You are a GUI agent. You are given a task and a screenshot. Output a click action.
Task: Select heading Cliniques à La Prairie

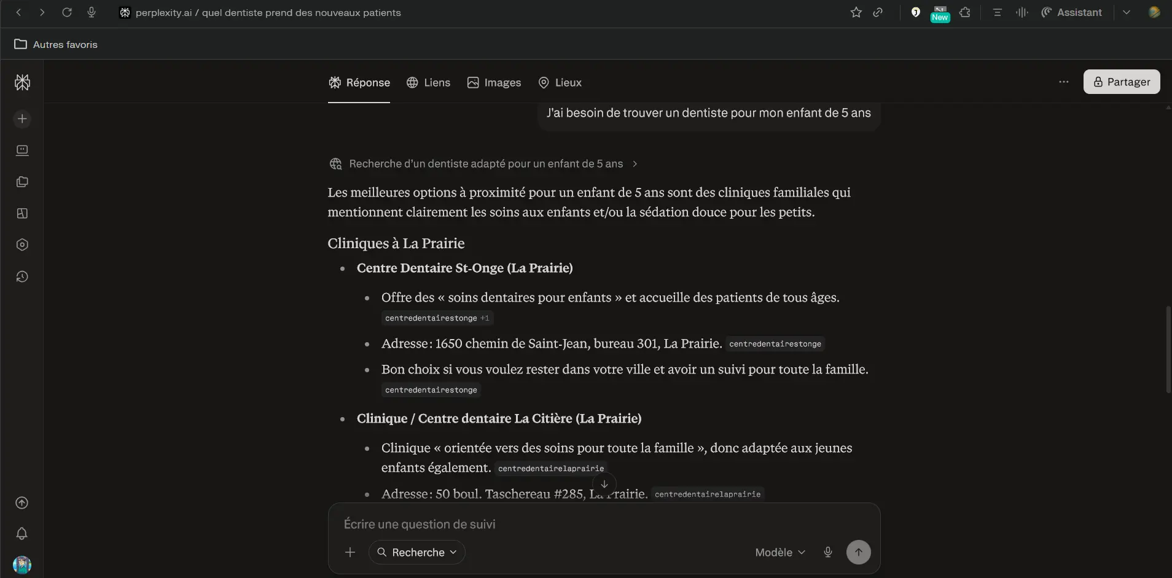(396, 243)
